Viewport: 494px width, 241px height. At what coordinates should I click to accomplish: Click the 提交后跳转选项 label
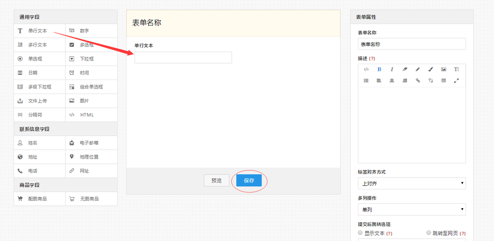374,224
